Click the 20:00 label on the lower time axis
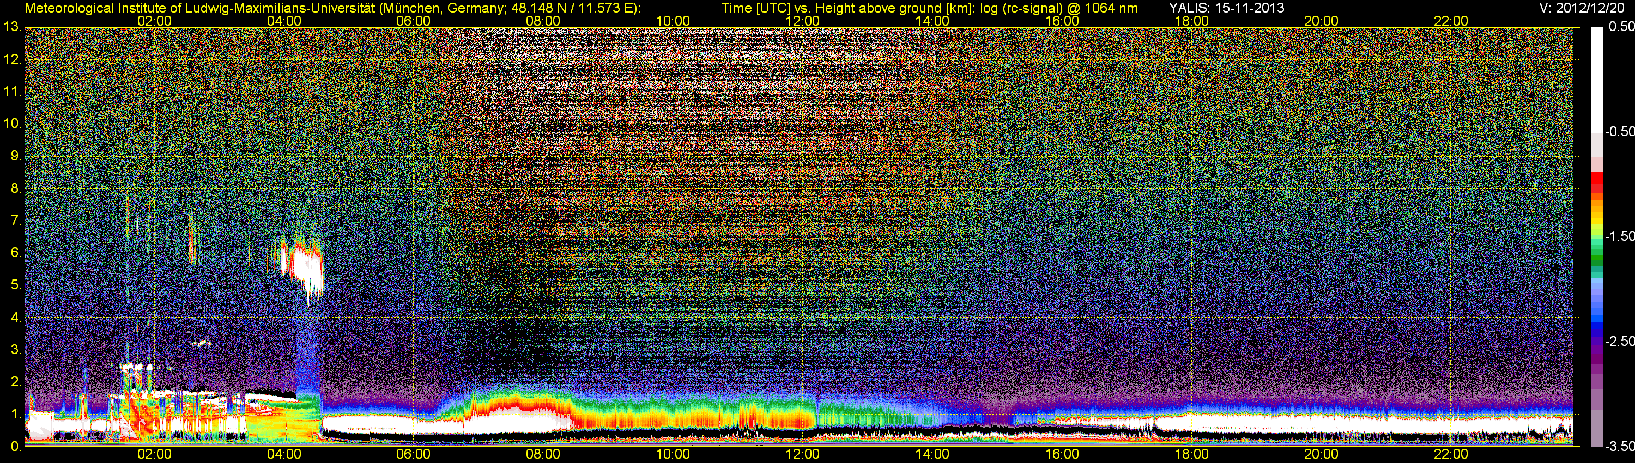This screenshot has width=1635, height=463. click(1322, 454)
